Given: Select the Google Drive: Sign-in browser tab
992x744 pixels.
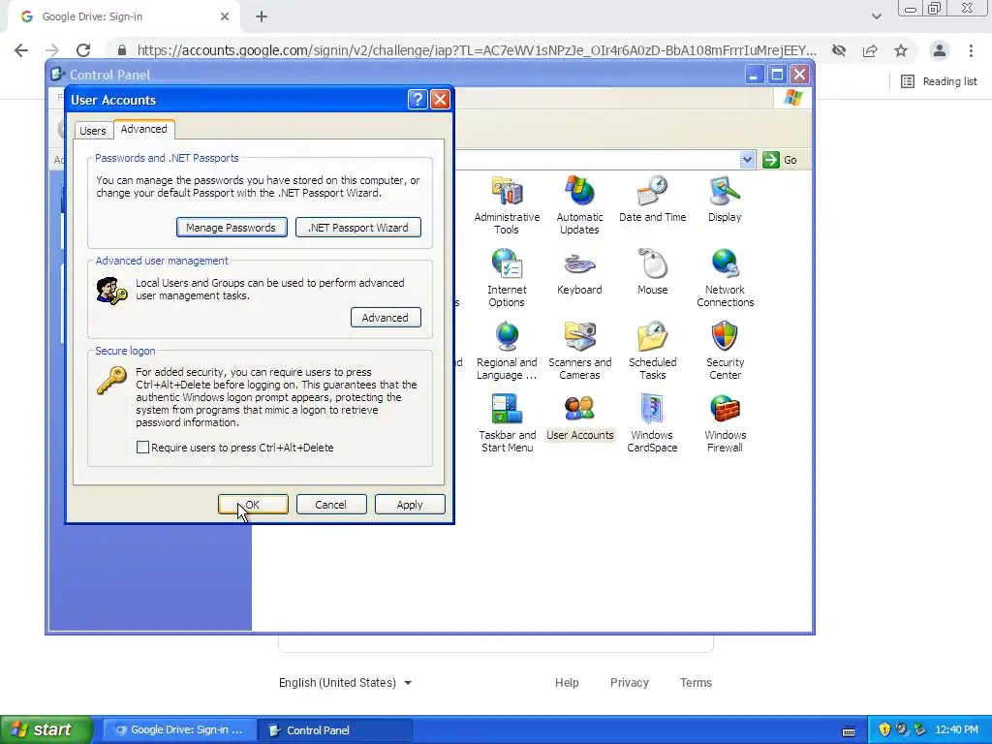Looking at the screenshot, I should [x=123, y=17].
